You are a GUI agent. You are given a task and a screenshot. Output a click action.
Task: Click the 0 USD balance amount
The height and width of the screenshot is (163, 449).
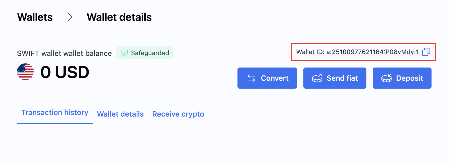tap(65, 72)
